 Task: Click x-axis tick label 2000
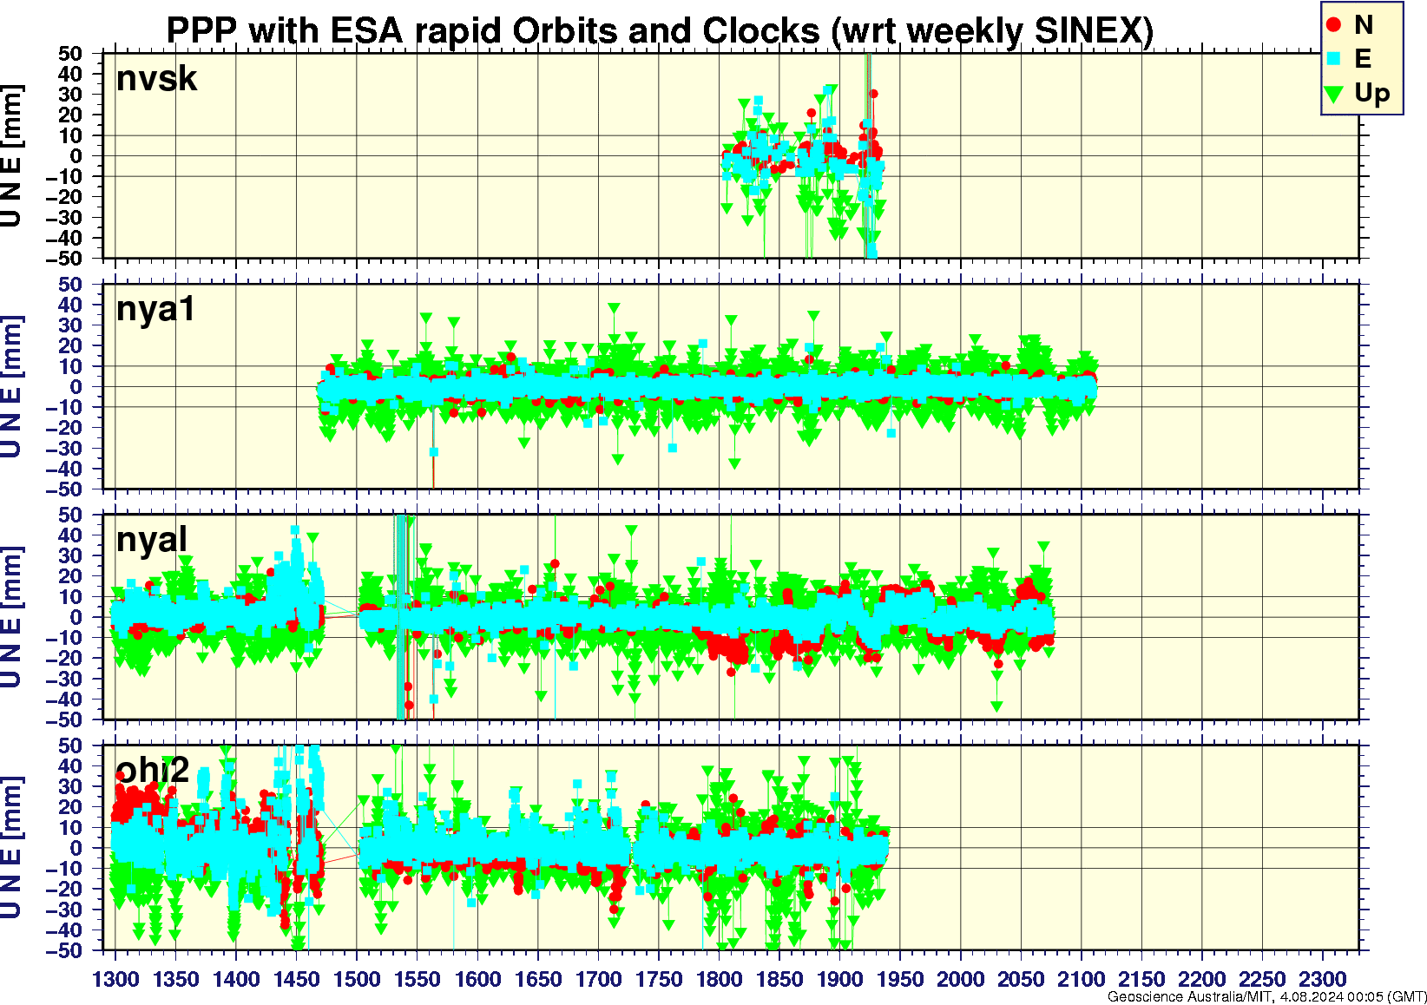(960, 979)
